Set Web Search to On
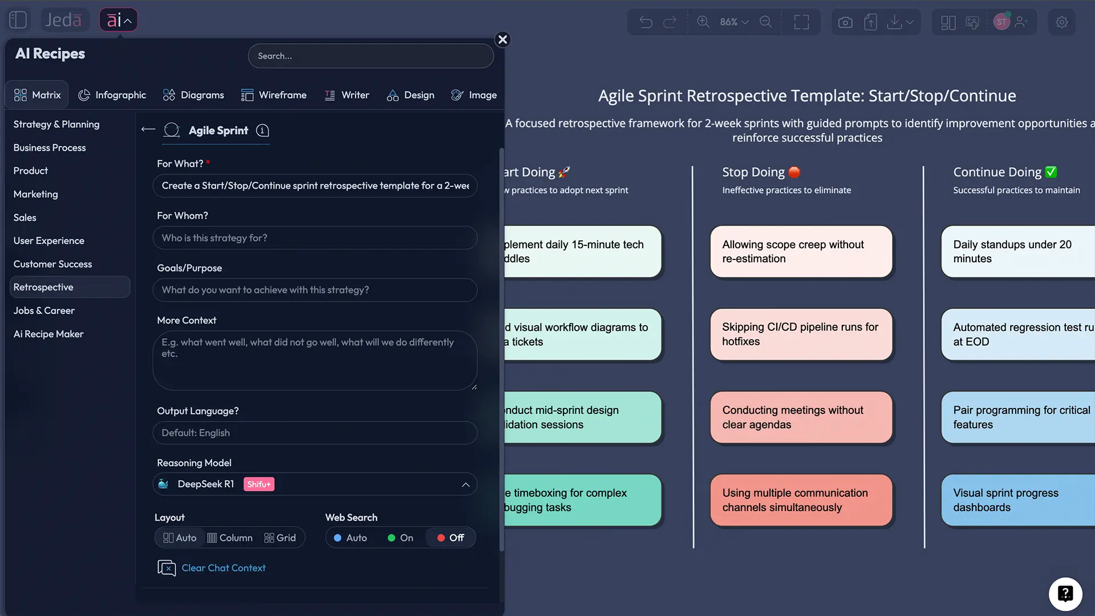This screenshot has height=616, width=1095. click(x=400, y=537)
